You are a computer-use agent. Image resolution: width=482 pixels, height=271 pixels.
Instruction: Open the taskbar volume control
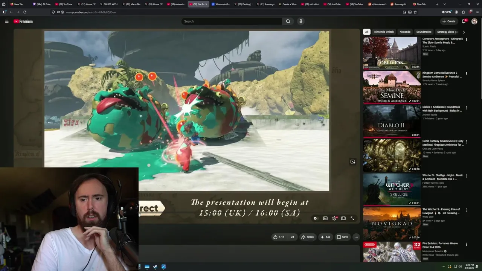[461, 266]
